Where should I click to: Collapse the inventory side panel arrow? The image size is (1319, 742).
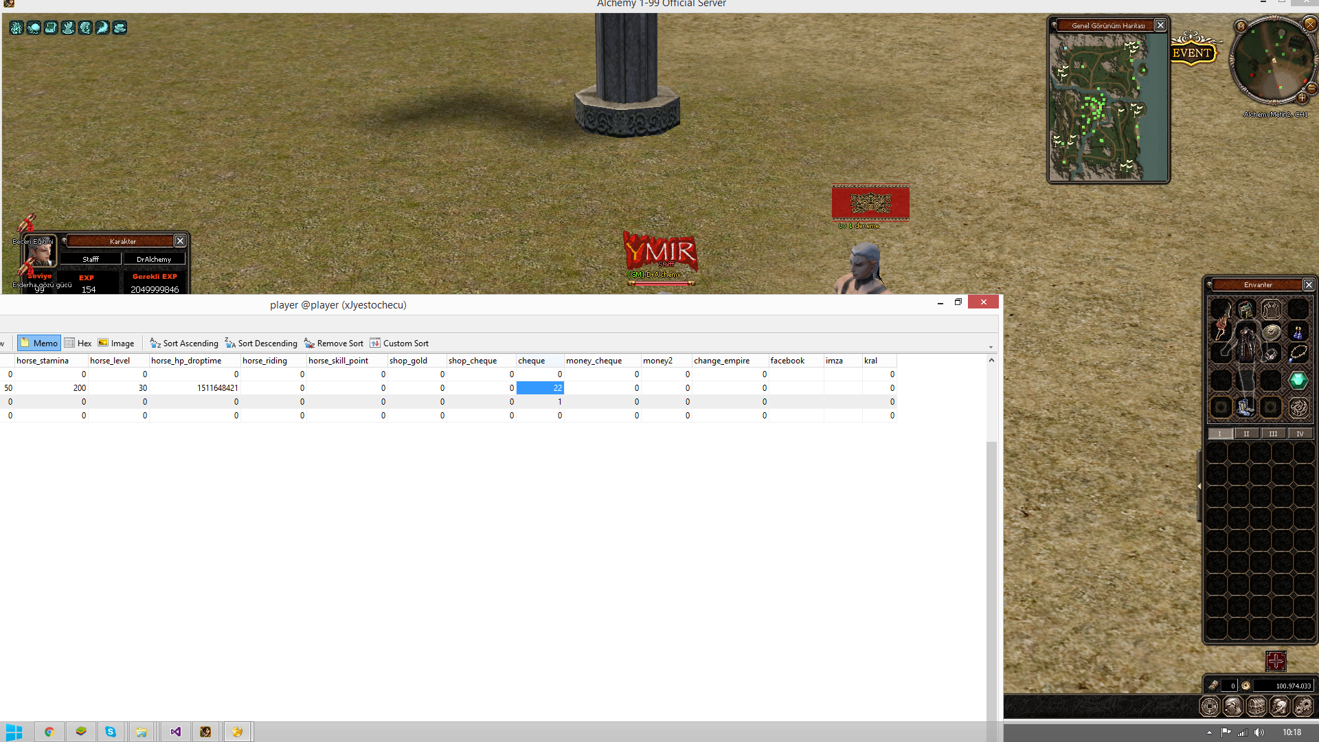pyautogui.click(x=1199, y=486)
